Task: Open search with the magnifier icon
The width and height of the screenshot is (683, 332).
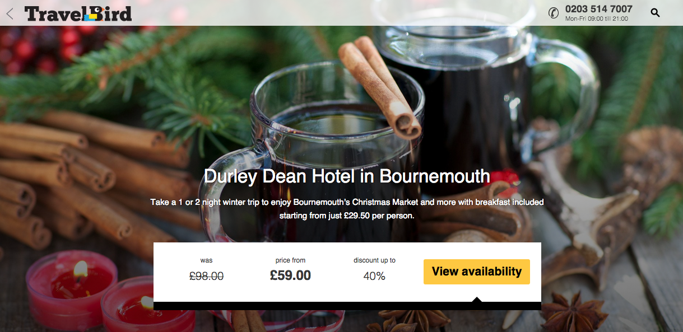Action: [x=655, y=12]
